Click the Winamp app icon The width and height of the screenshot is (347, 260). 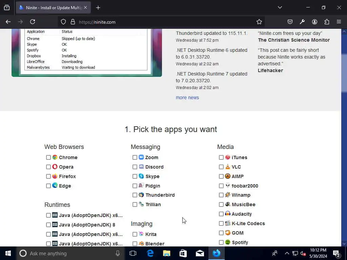pos(228,195)
